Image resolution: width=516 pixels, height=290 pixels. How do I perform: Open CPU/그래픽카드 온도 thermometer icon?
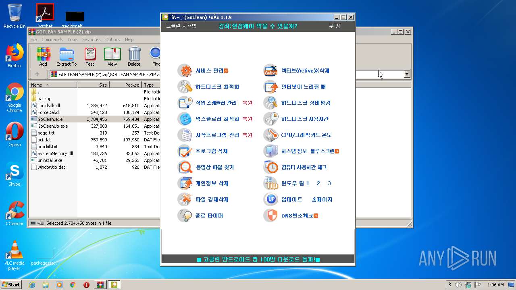pyautogui.click(x=271, y=135)
